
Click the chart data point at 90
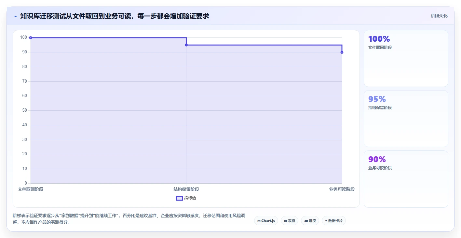pos(342,52)
